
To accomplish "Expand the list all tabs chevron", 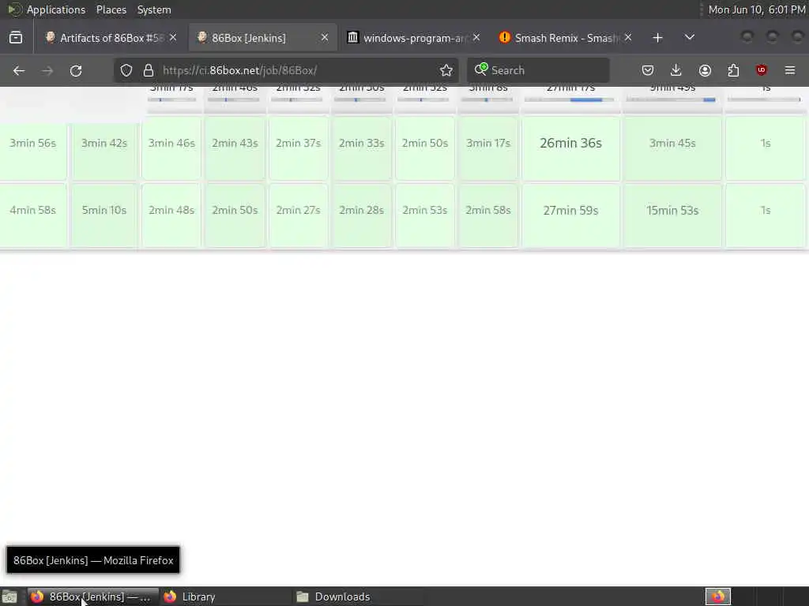I will pyautogui.click(x=689, y=38).
